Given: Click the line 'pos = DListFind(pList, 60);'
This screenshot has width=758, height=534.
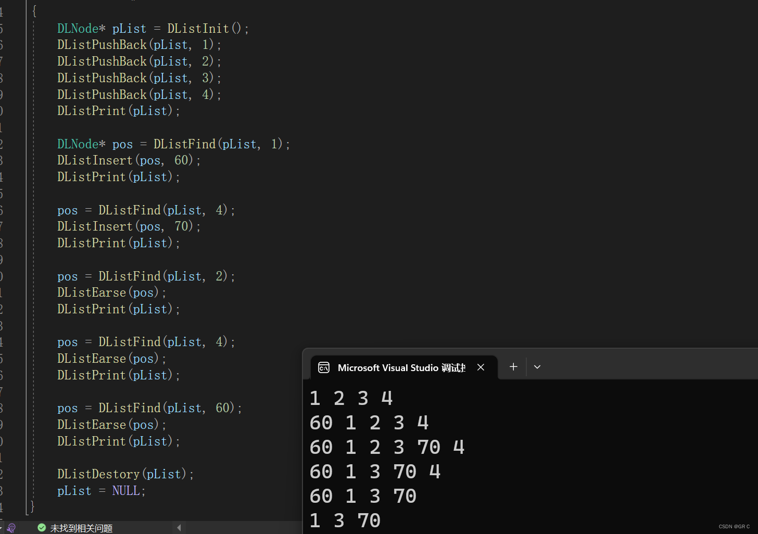Looking at the screenshot, I should [x=150, y=409].
